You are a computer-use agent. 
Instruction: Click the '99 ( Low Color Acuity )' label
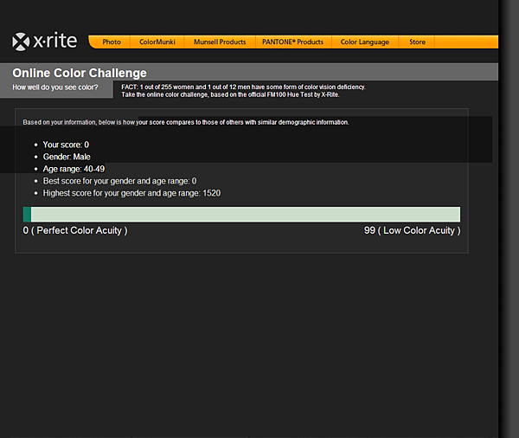pos(412,230)
